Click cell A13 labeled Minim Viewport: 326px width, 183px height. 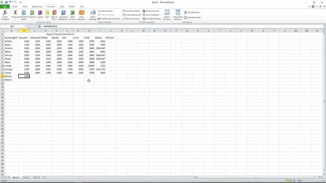(x=11, y=77)
